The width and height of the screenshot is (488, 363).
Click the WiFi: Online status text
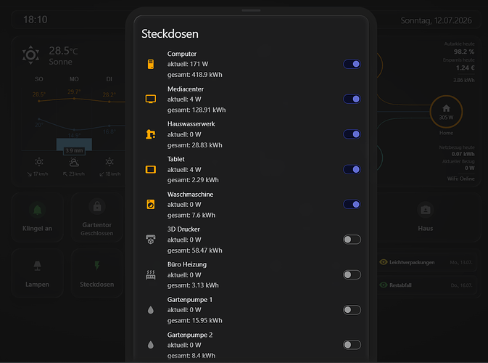(461, 179)
